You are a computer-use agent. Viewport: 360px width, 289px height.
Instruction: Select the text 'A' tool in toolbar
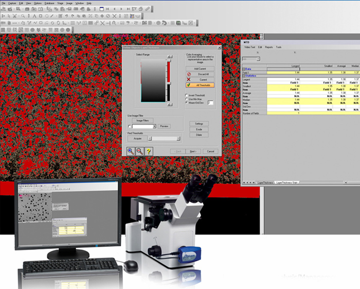click(x=34, y=16)
